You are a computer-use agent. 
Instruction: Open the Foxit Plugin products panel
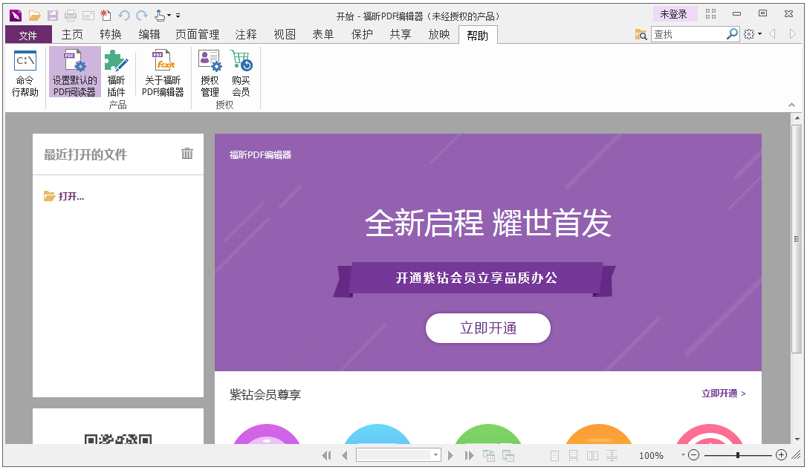click(116, 71)
